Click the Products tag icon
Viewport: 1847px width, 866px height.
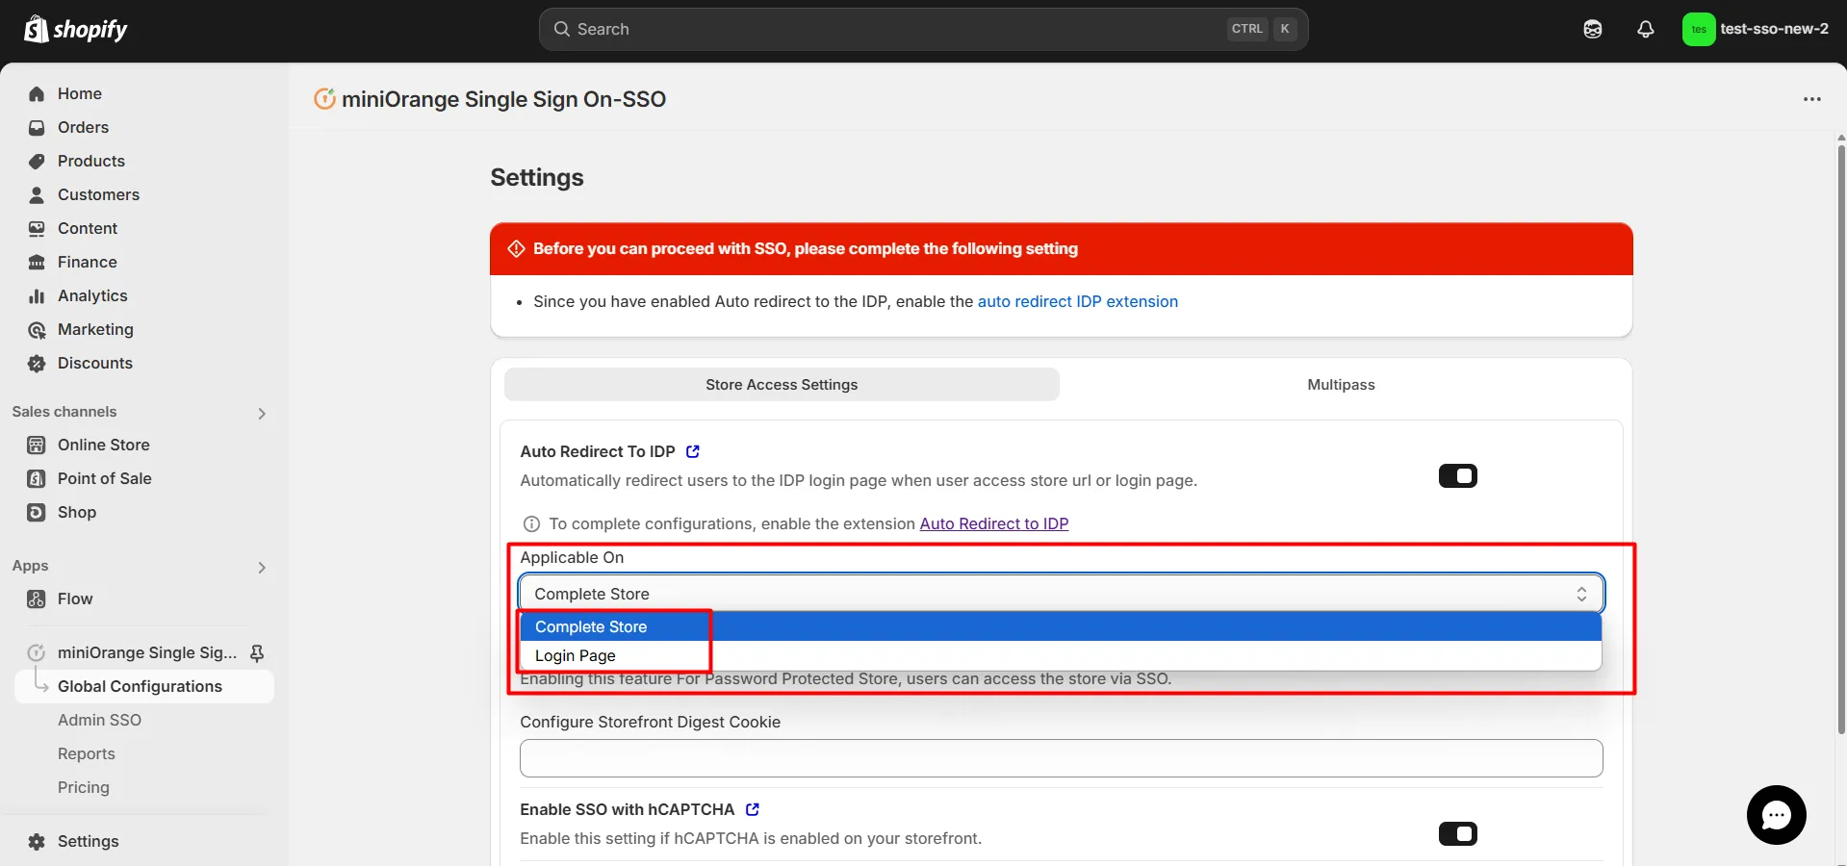point(37,161)
